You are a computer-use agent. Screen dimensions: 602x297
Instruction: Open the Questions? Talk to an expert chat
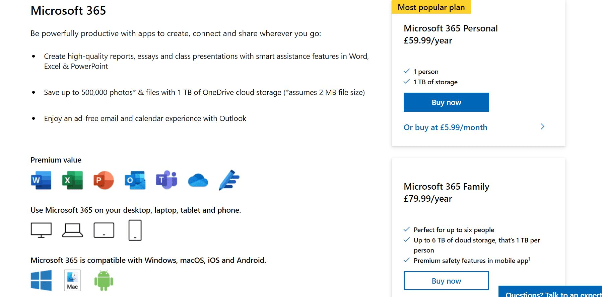(x=550, y=292)
